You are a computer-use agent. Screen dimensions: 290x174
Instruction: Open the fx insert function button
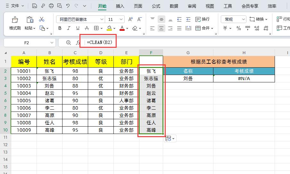coord(78,43)
